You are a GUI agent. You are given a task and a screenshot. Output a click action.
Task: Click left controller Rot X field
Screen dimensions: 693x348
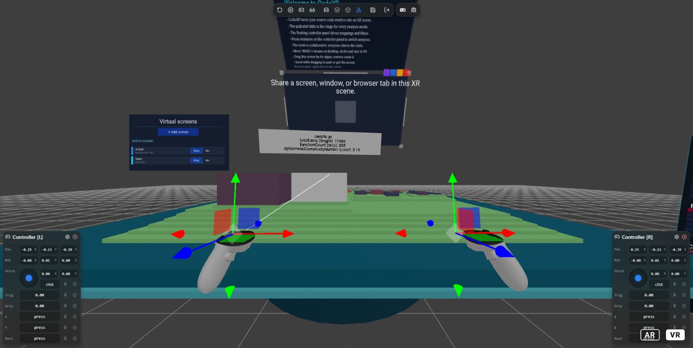click(29, 260)
